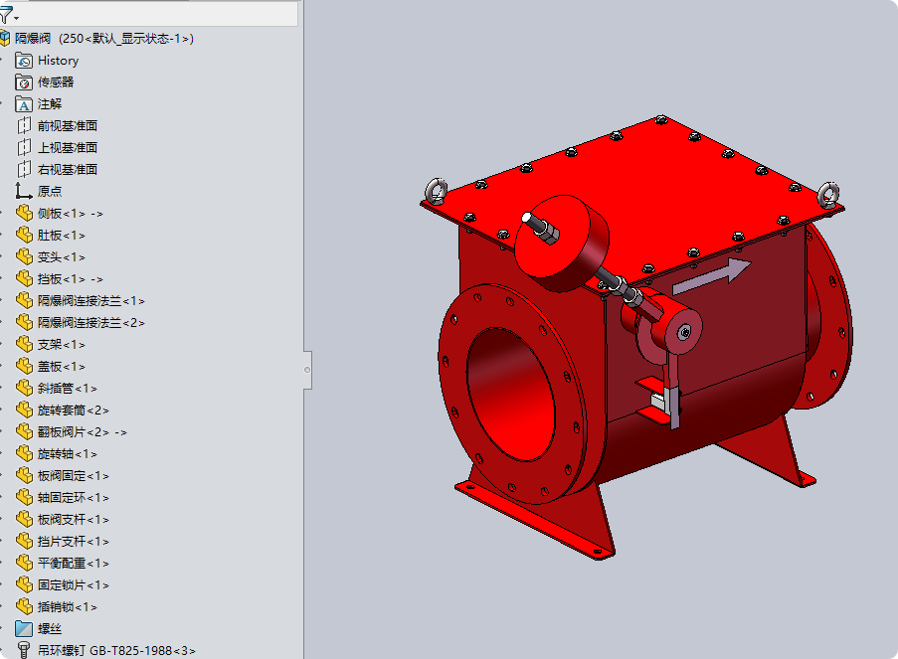Open the feature tree filter funnel
898x659 pixels.
[6, 15]
